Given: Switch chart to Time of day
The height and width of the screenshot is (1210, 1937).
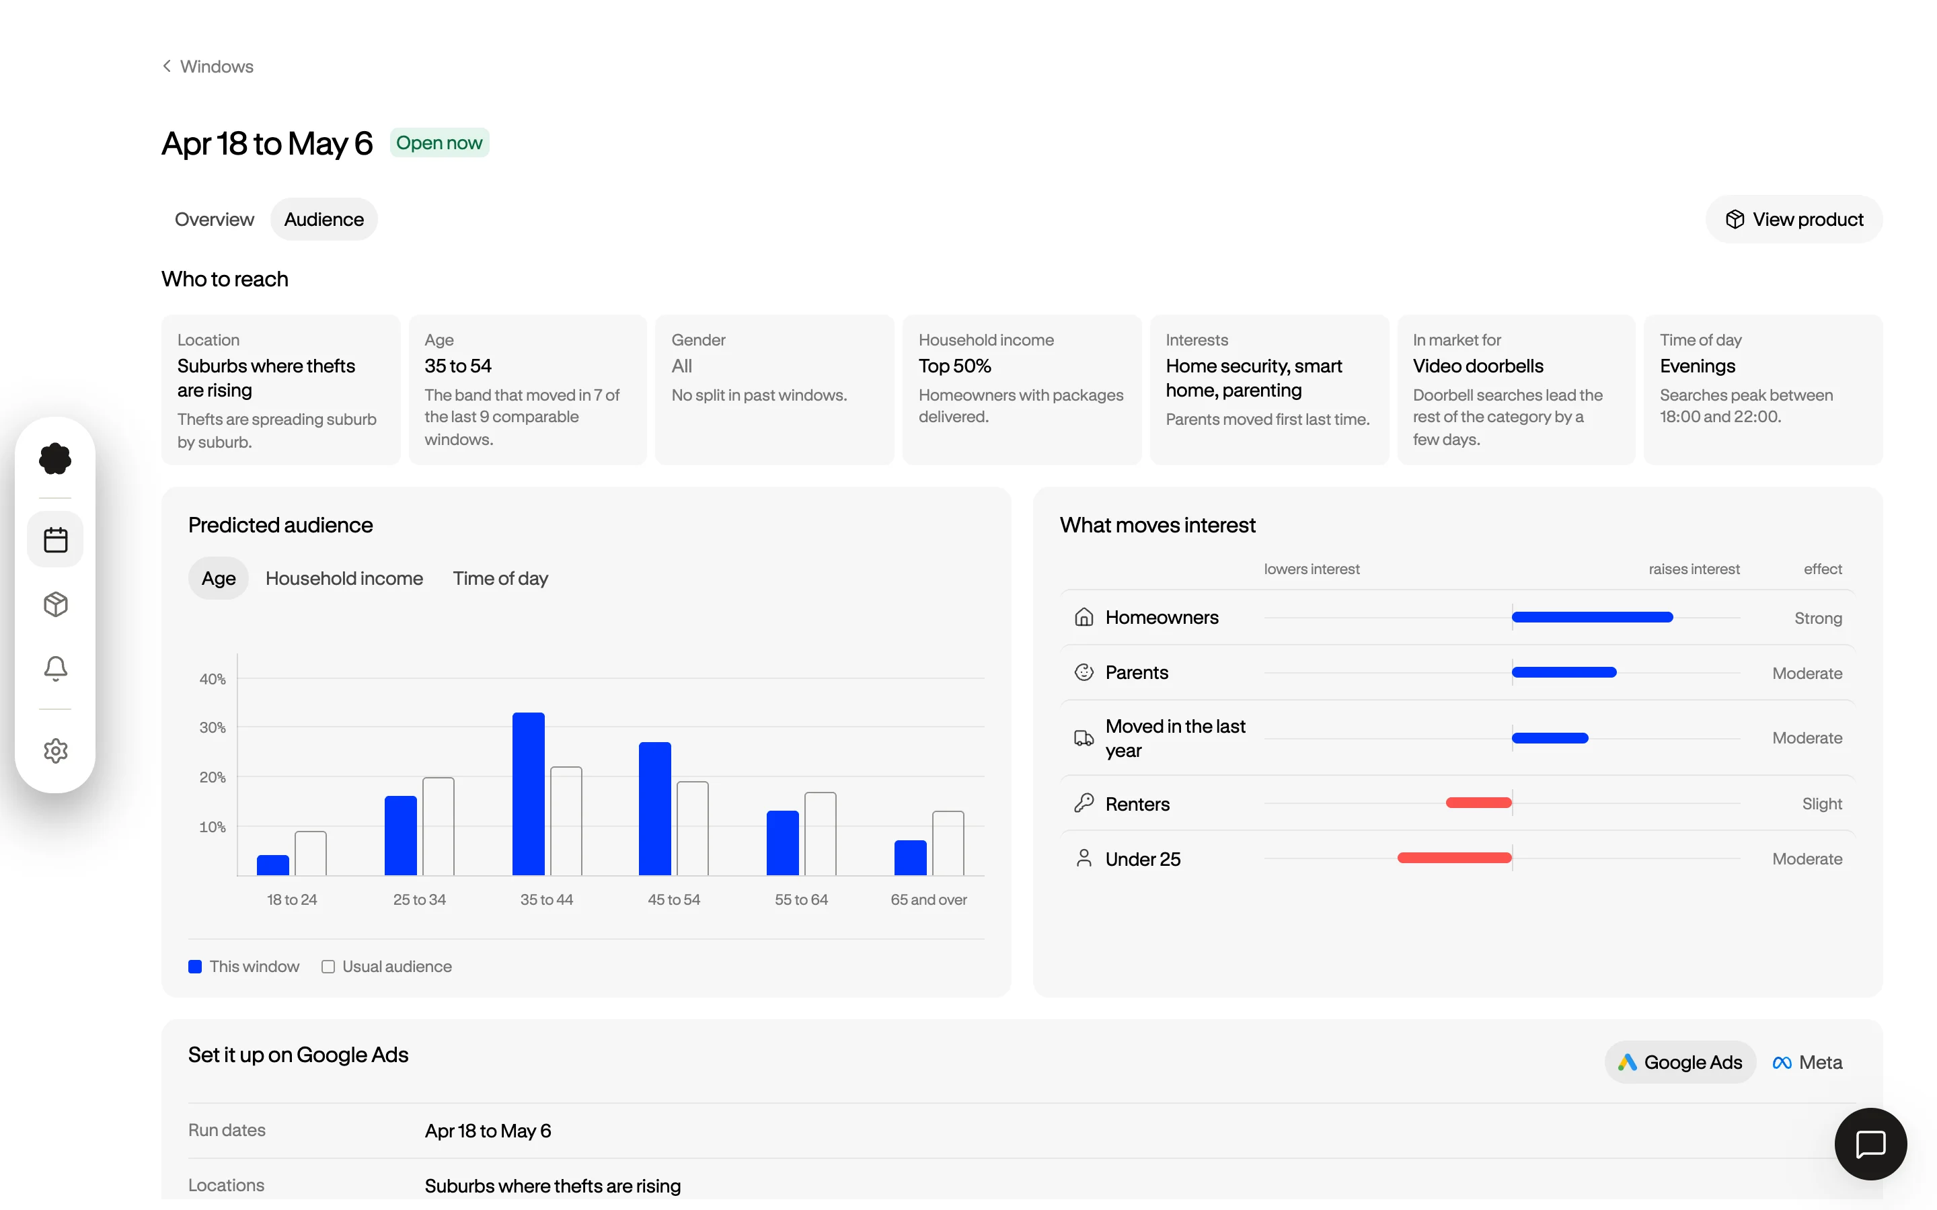Looking at the screenshot, I should pos(500,578).
